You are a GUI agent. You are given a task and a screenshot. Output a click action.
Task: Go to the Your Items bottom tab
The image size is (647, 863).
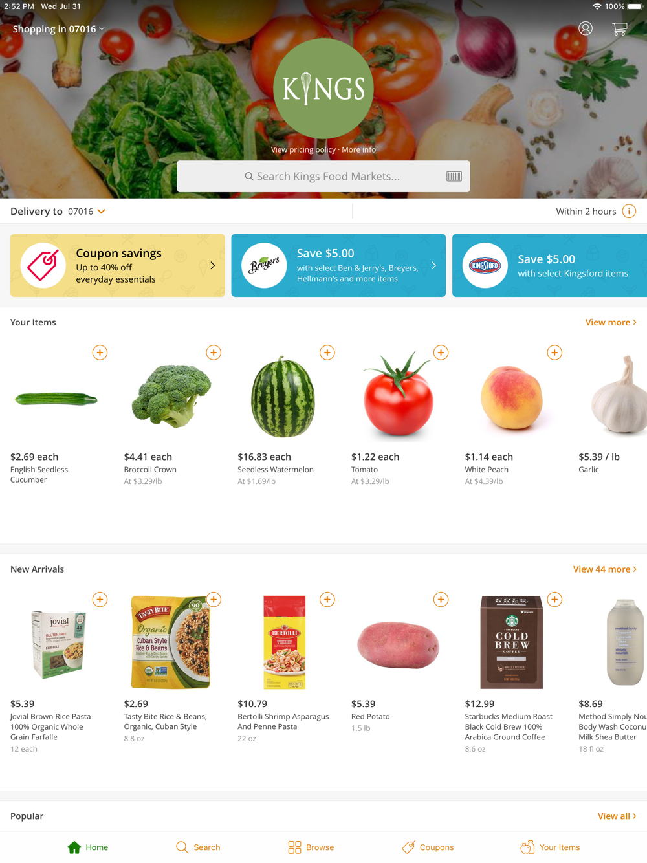[550, 847]
